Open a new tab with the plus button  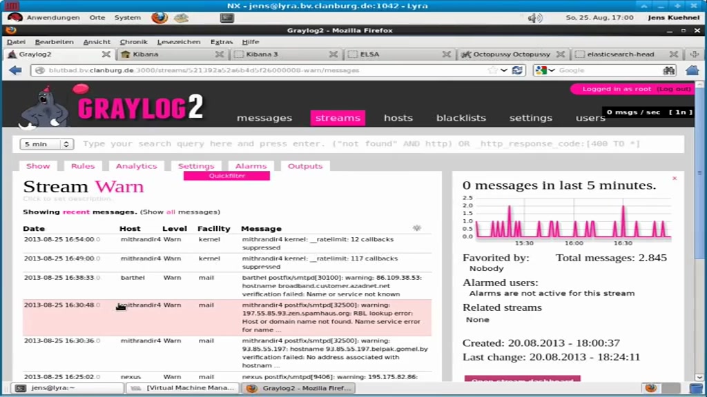click(x=695, y=54)
